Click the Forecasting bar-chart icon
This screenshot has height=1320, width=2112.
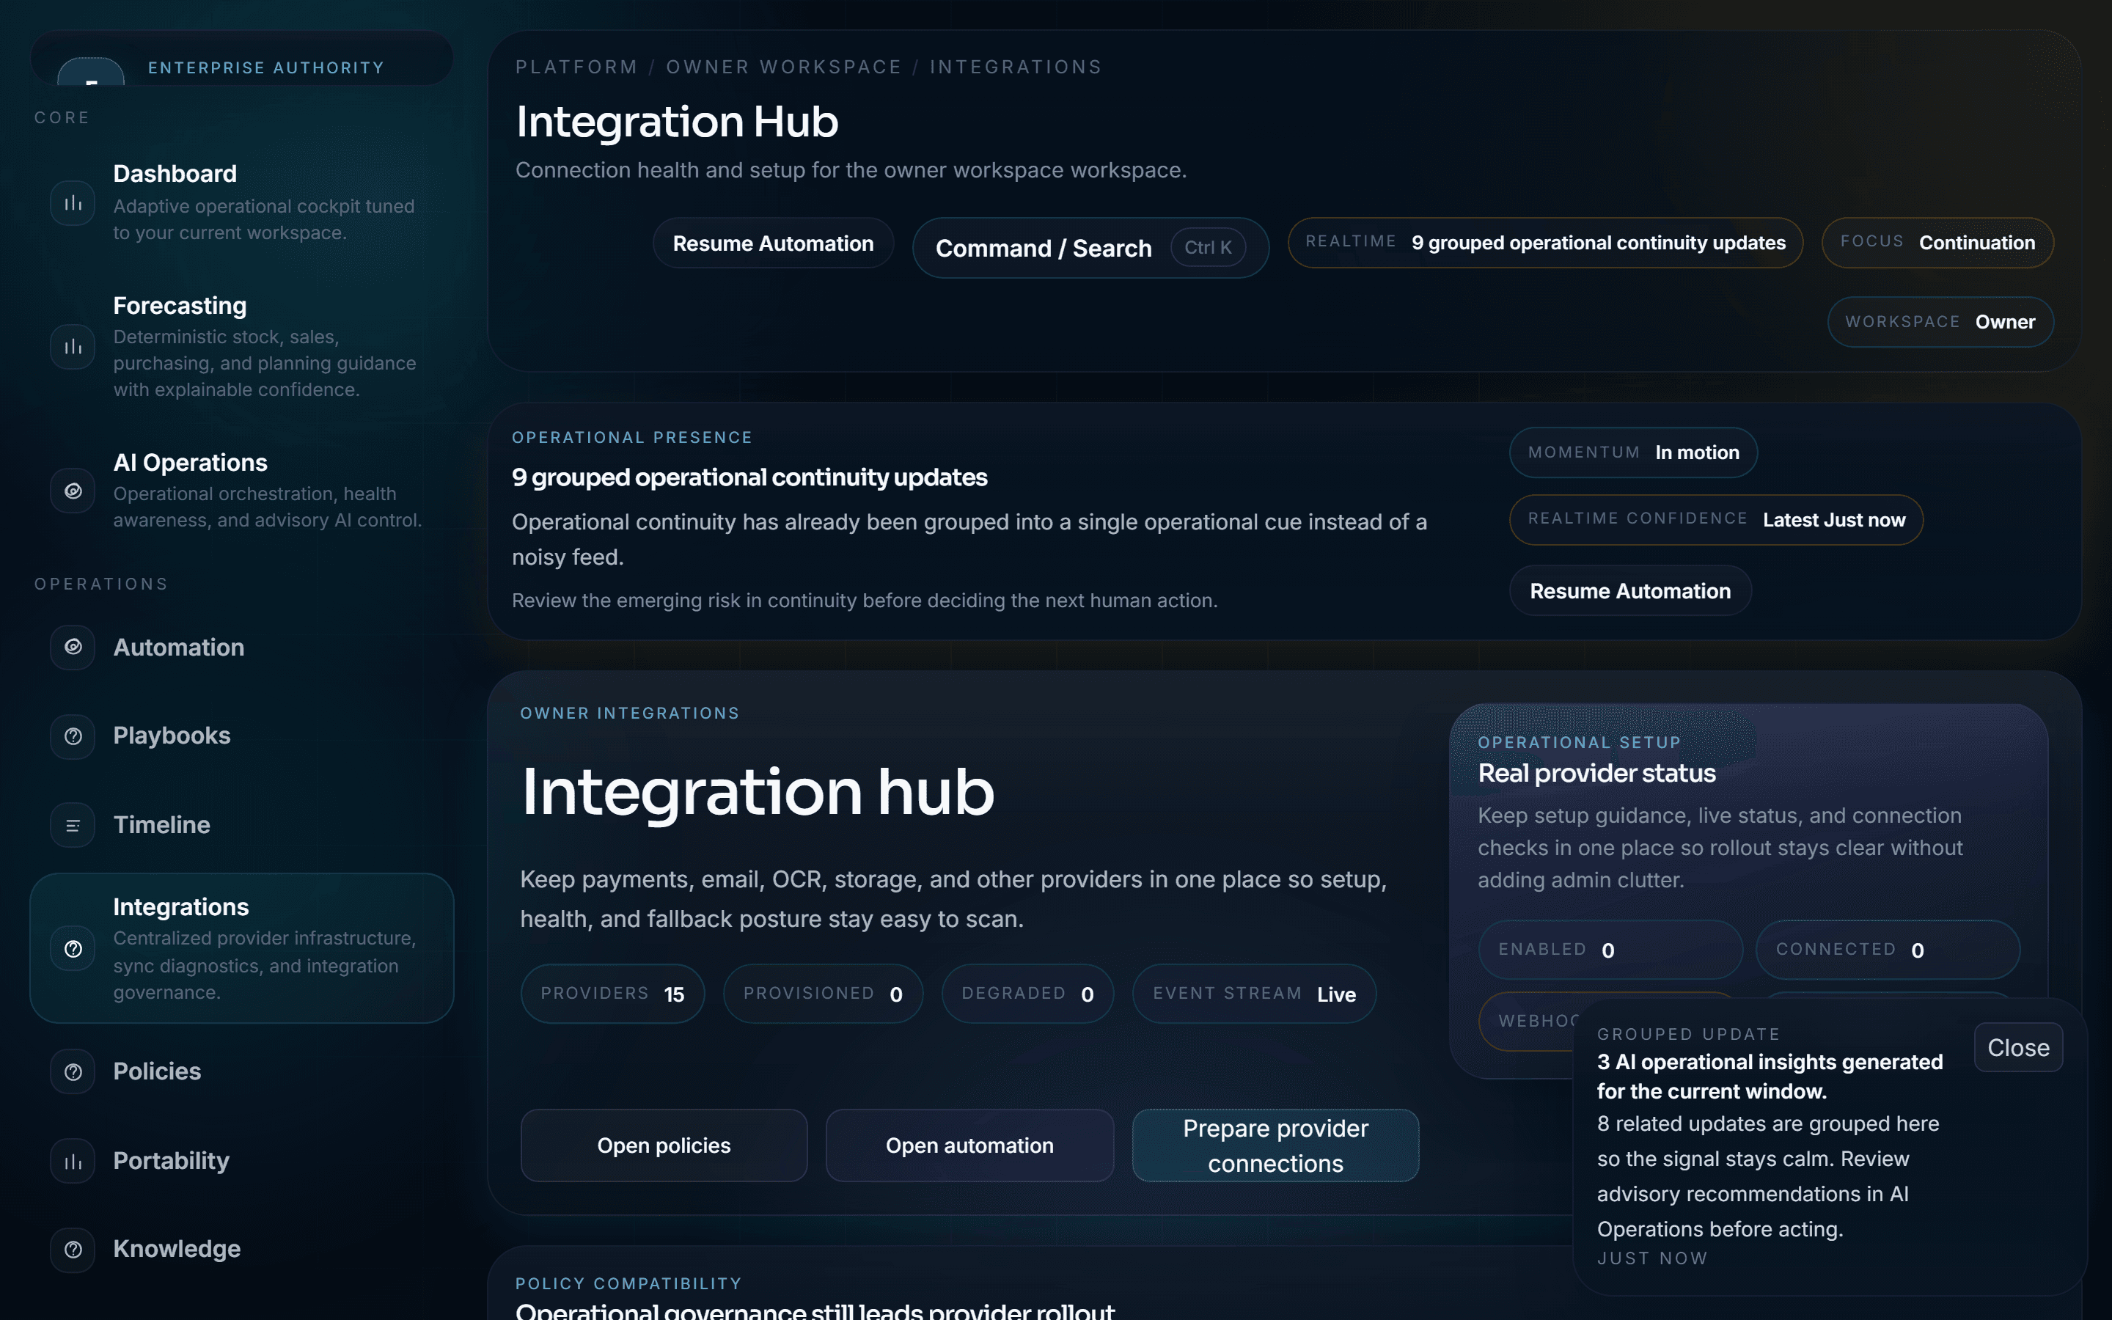73,348
